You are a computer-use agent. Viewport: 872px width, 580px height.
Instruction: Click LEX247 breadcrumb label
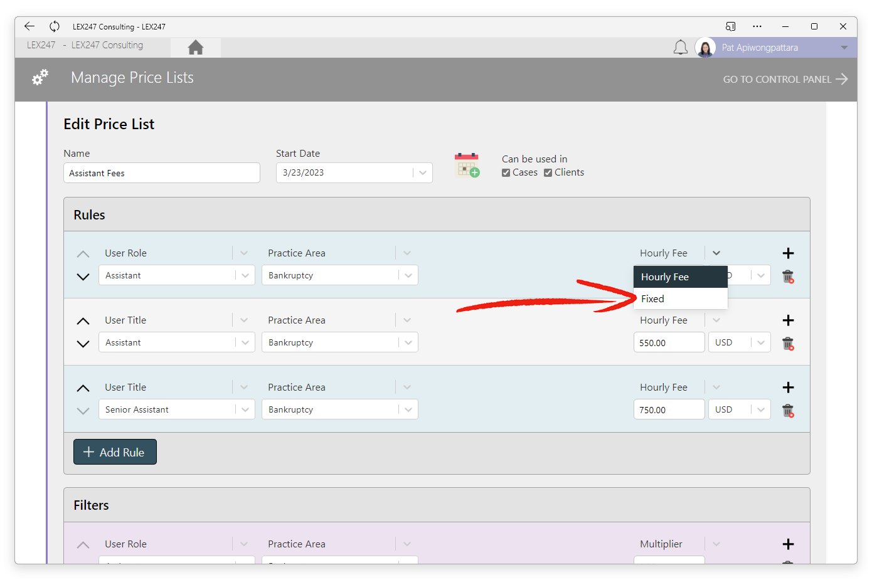click(x=41, y=45)
